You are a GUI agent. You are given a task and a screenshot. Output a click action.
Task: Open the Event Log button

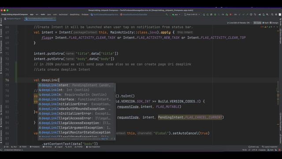pyautogui.click(x=253, y=147)
